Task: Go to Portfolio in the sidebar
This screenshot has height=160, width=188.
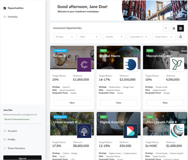Action: coord(13,17)
